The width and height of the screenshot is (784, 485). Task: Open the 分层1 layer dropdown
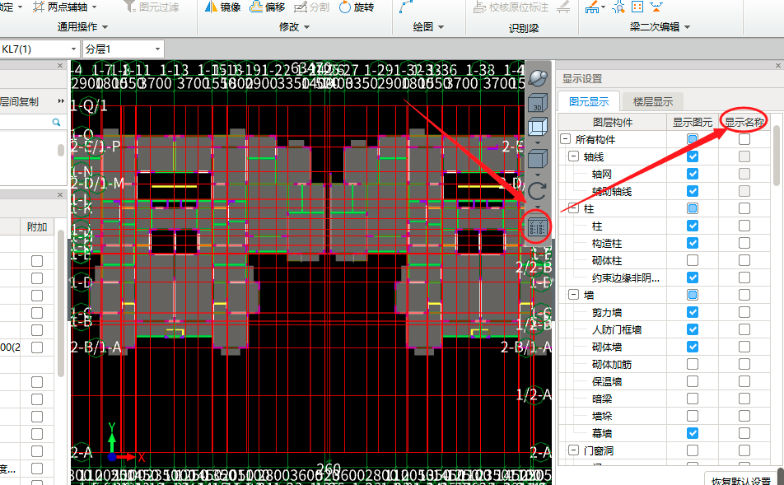157,49
